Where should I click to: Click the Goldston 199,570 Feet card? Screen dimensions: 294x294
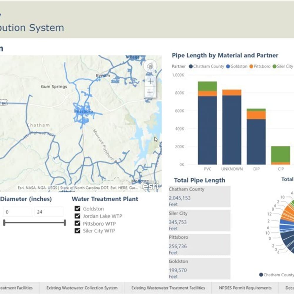(200, 269)
